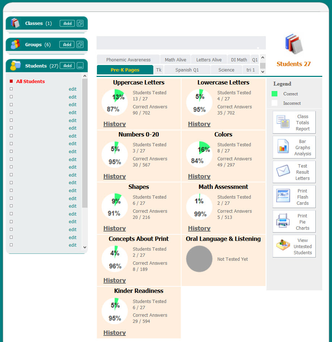Collapse the Students panel

pyautogui.click(x=80, y=66)
